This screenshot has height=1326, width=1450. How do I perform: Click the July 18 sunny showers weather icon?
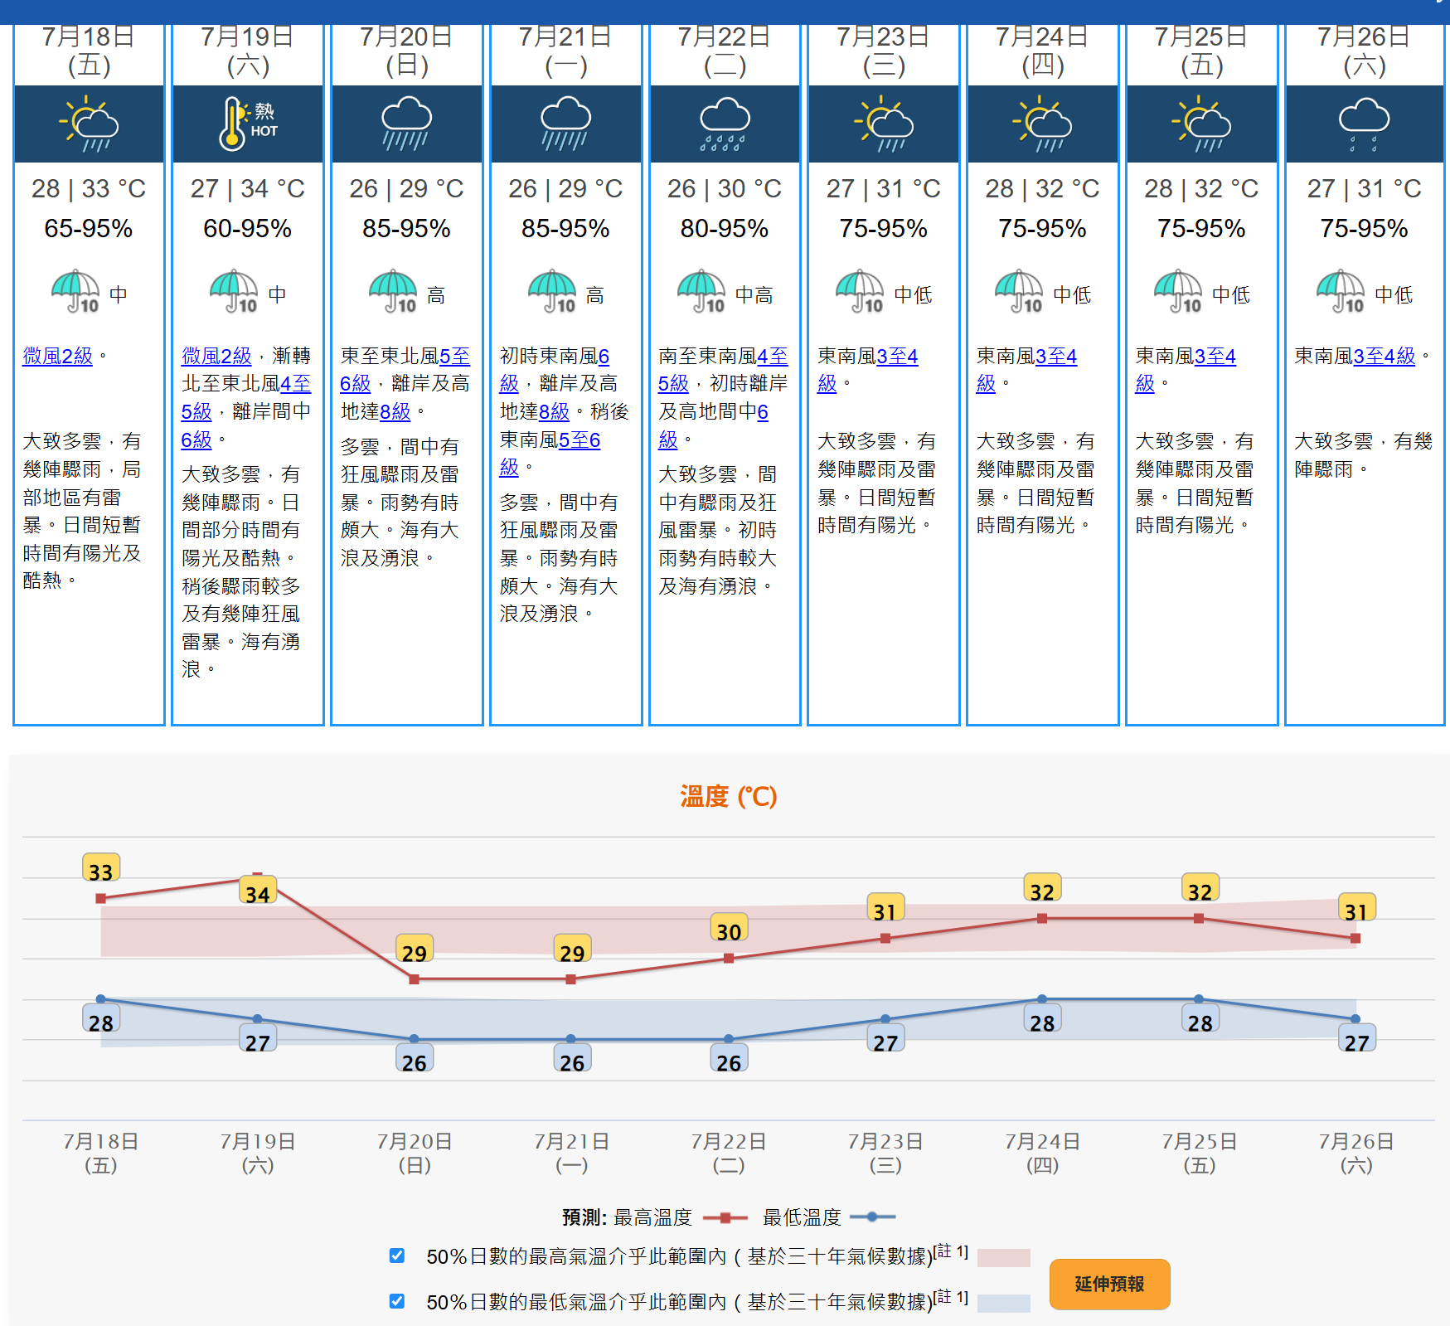click(x=89, y=124)
